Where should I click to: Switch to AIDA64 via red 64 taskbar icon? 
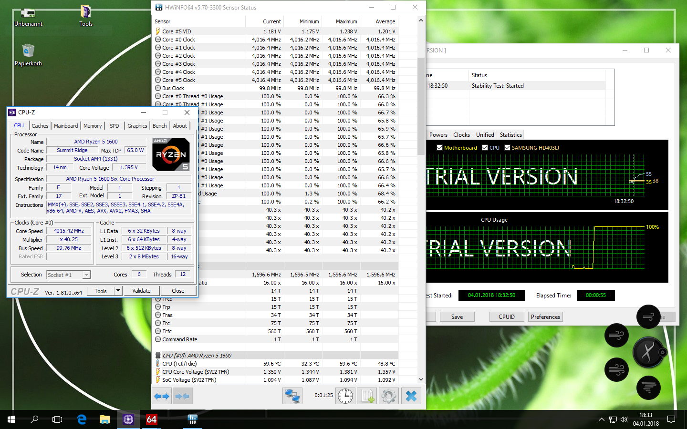point(151,419)
